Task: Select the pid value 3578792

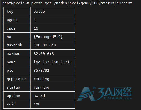Action: (x=41, y=71)
